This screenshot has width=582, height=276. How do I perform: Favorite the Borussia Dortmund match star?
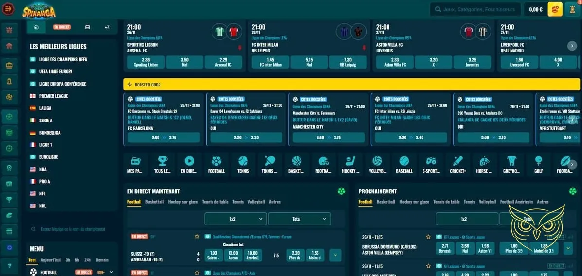tap(428, 236)
